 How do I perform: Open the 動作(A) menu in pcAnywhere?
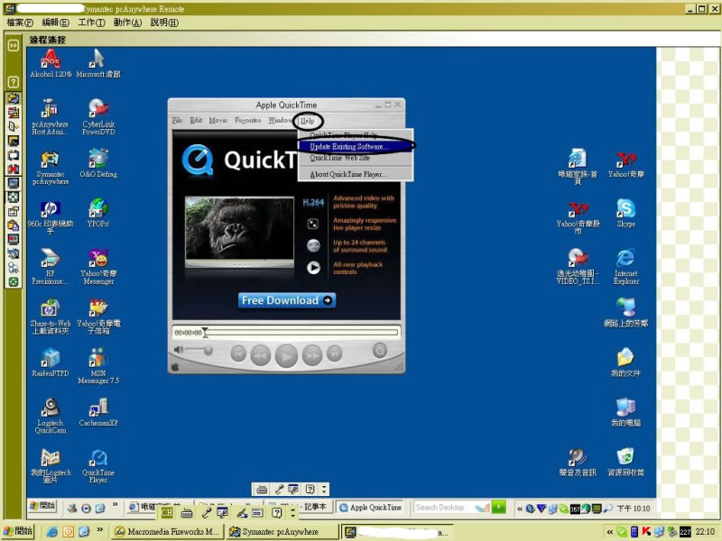(127, 23)
